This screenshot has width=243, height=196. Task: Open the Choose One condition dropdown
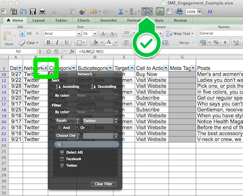[x=67, y=136]
